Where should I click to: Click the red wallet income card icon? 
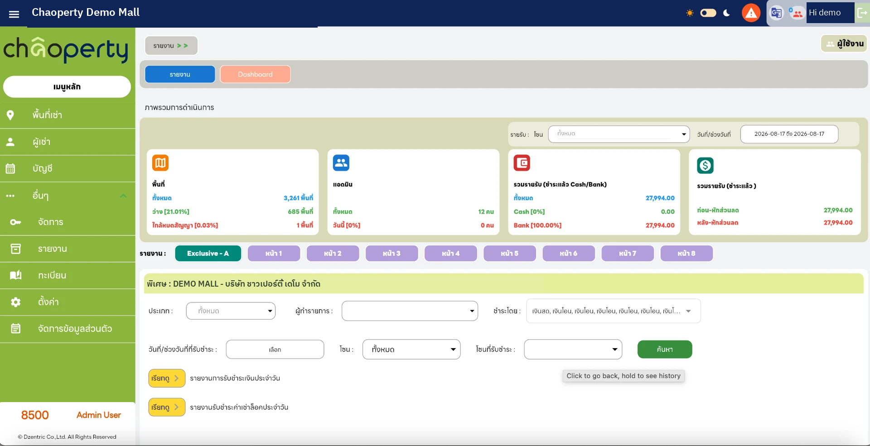click(x=522, y=163)
